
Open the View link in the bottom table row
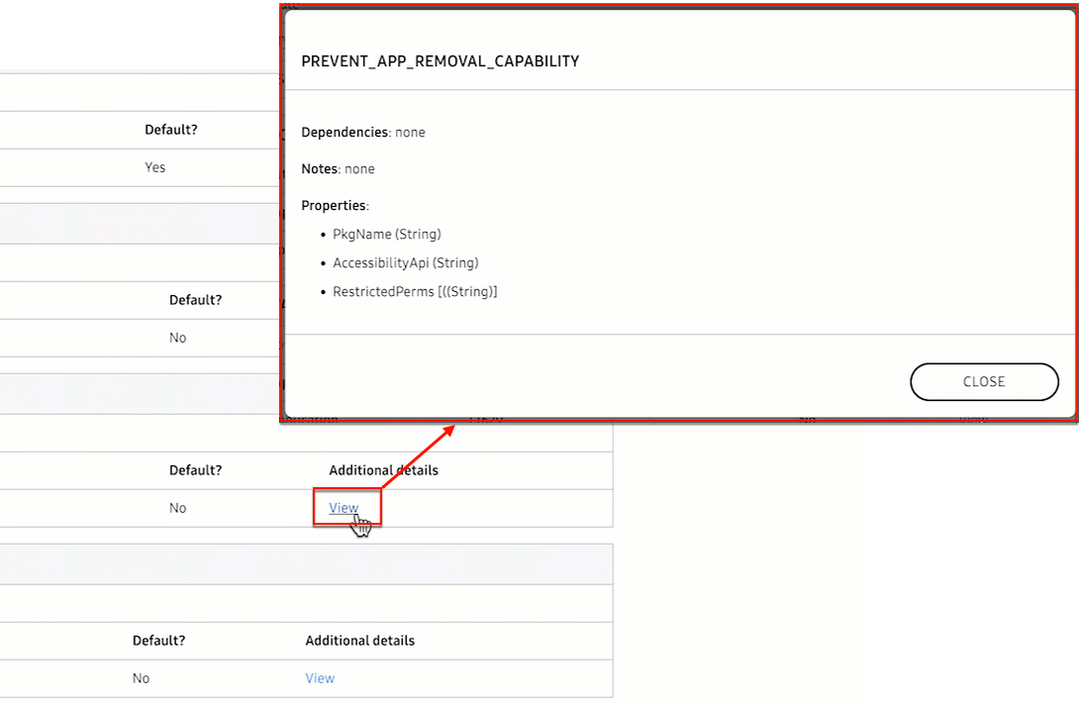tap(320, 678)
